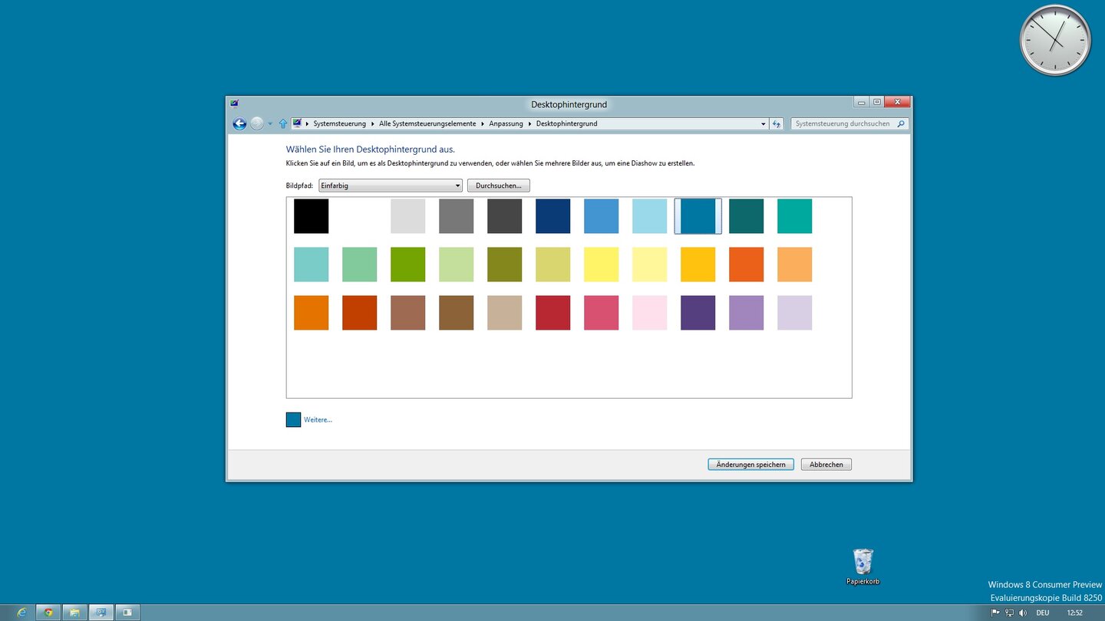Click the DEU language indicator in the taskbar

(1043, 613)
